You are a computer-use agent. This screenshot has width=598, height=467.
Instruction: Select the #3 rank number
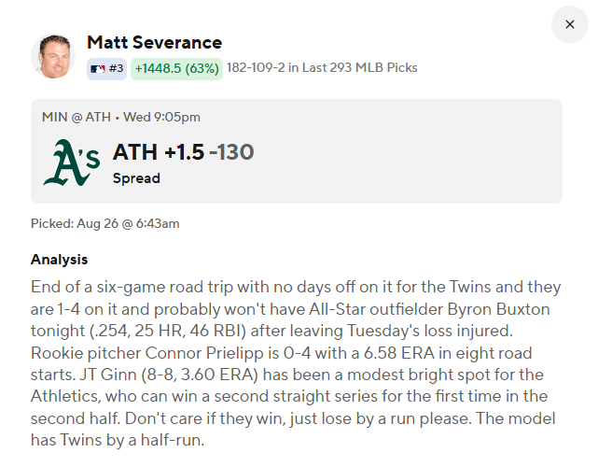(x=116, y=68)
